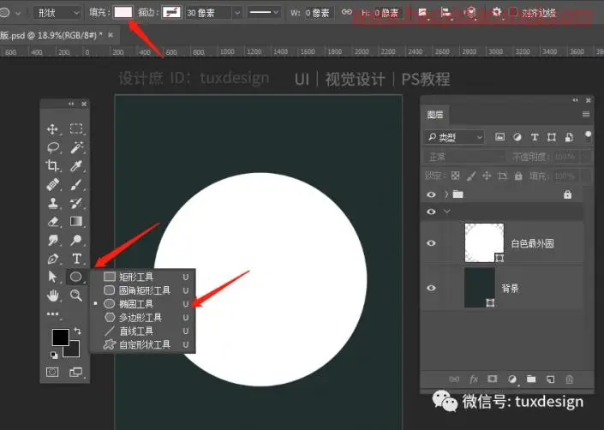Click the Ellipse shape tool in toolbox

tap(76, 277)
